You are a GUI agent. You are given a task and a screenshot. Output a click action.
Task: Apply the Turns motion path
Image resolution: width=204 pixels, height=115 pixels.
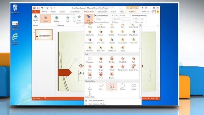(112, 87)
